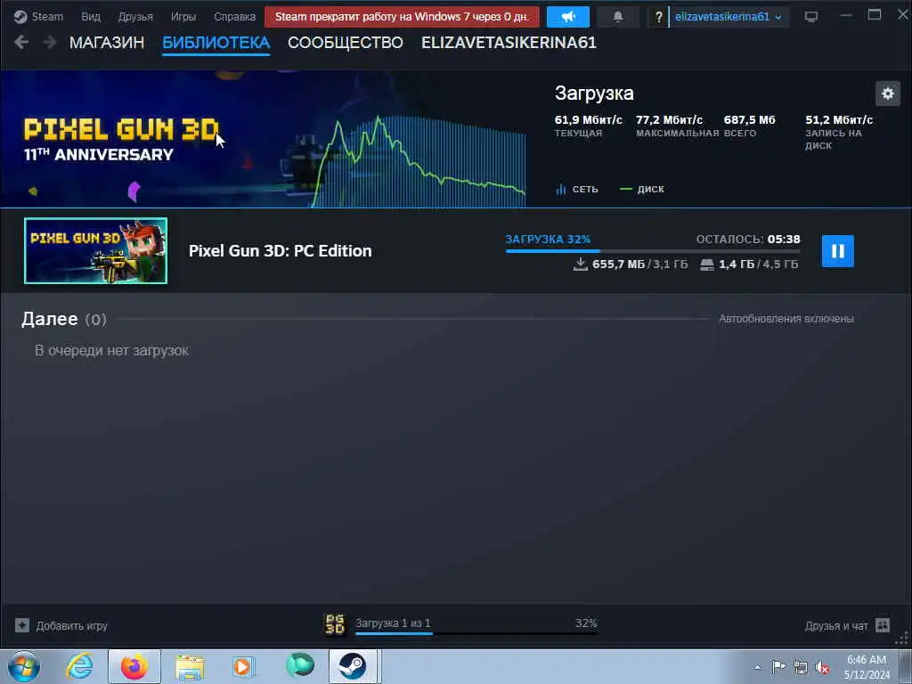
Task: Open the Справка menu
Action: pos(234,16)
